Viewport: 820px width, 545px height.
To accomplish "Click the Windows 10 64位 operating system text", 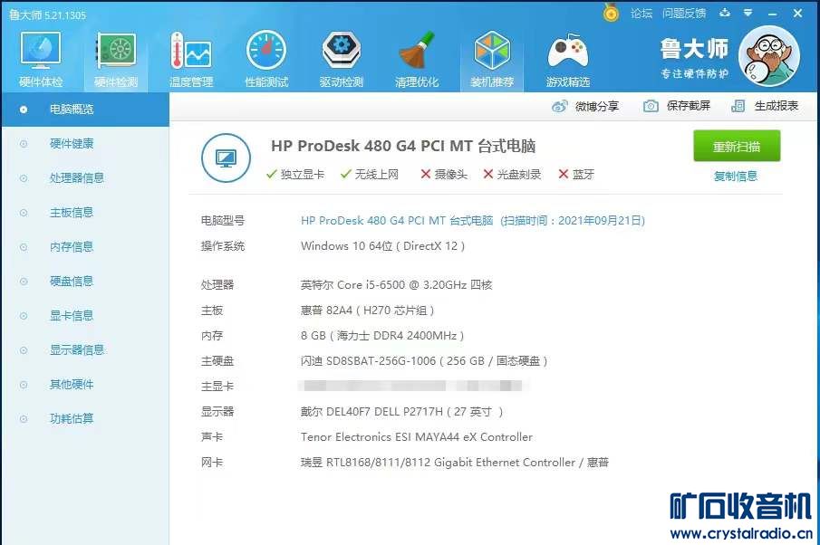I will pyautogui.click(x=382, y=246).
